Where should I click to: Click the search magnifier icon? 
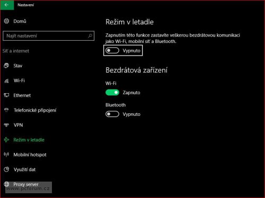(90, 36)
